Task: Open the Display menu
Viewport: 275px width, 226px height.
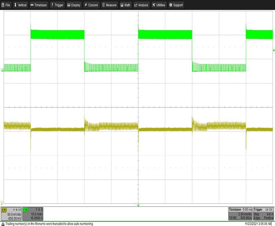Action: click(74, 5)
